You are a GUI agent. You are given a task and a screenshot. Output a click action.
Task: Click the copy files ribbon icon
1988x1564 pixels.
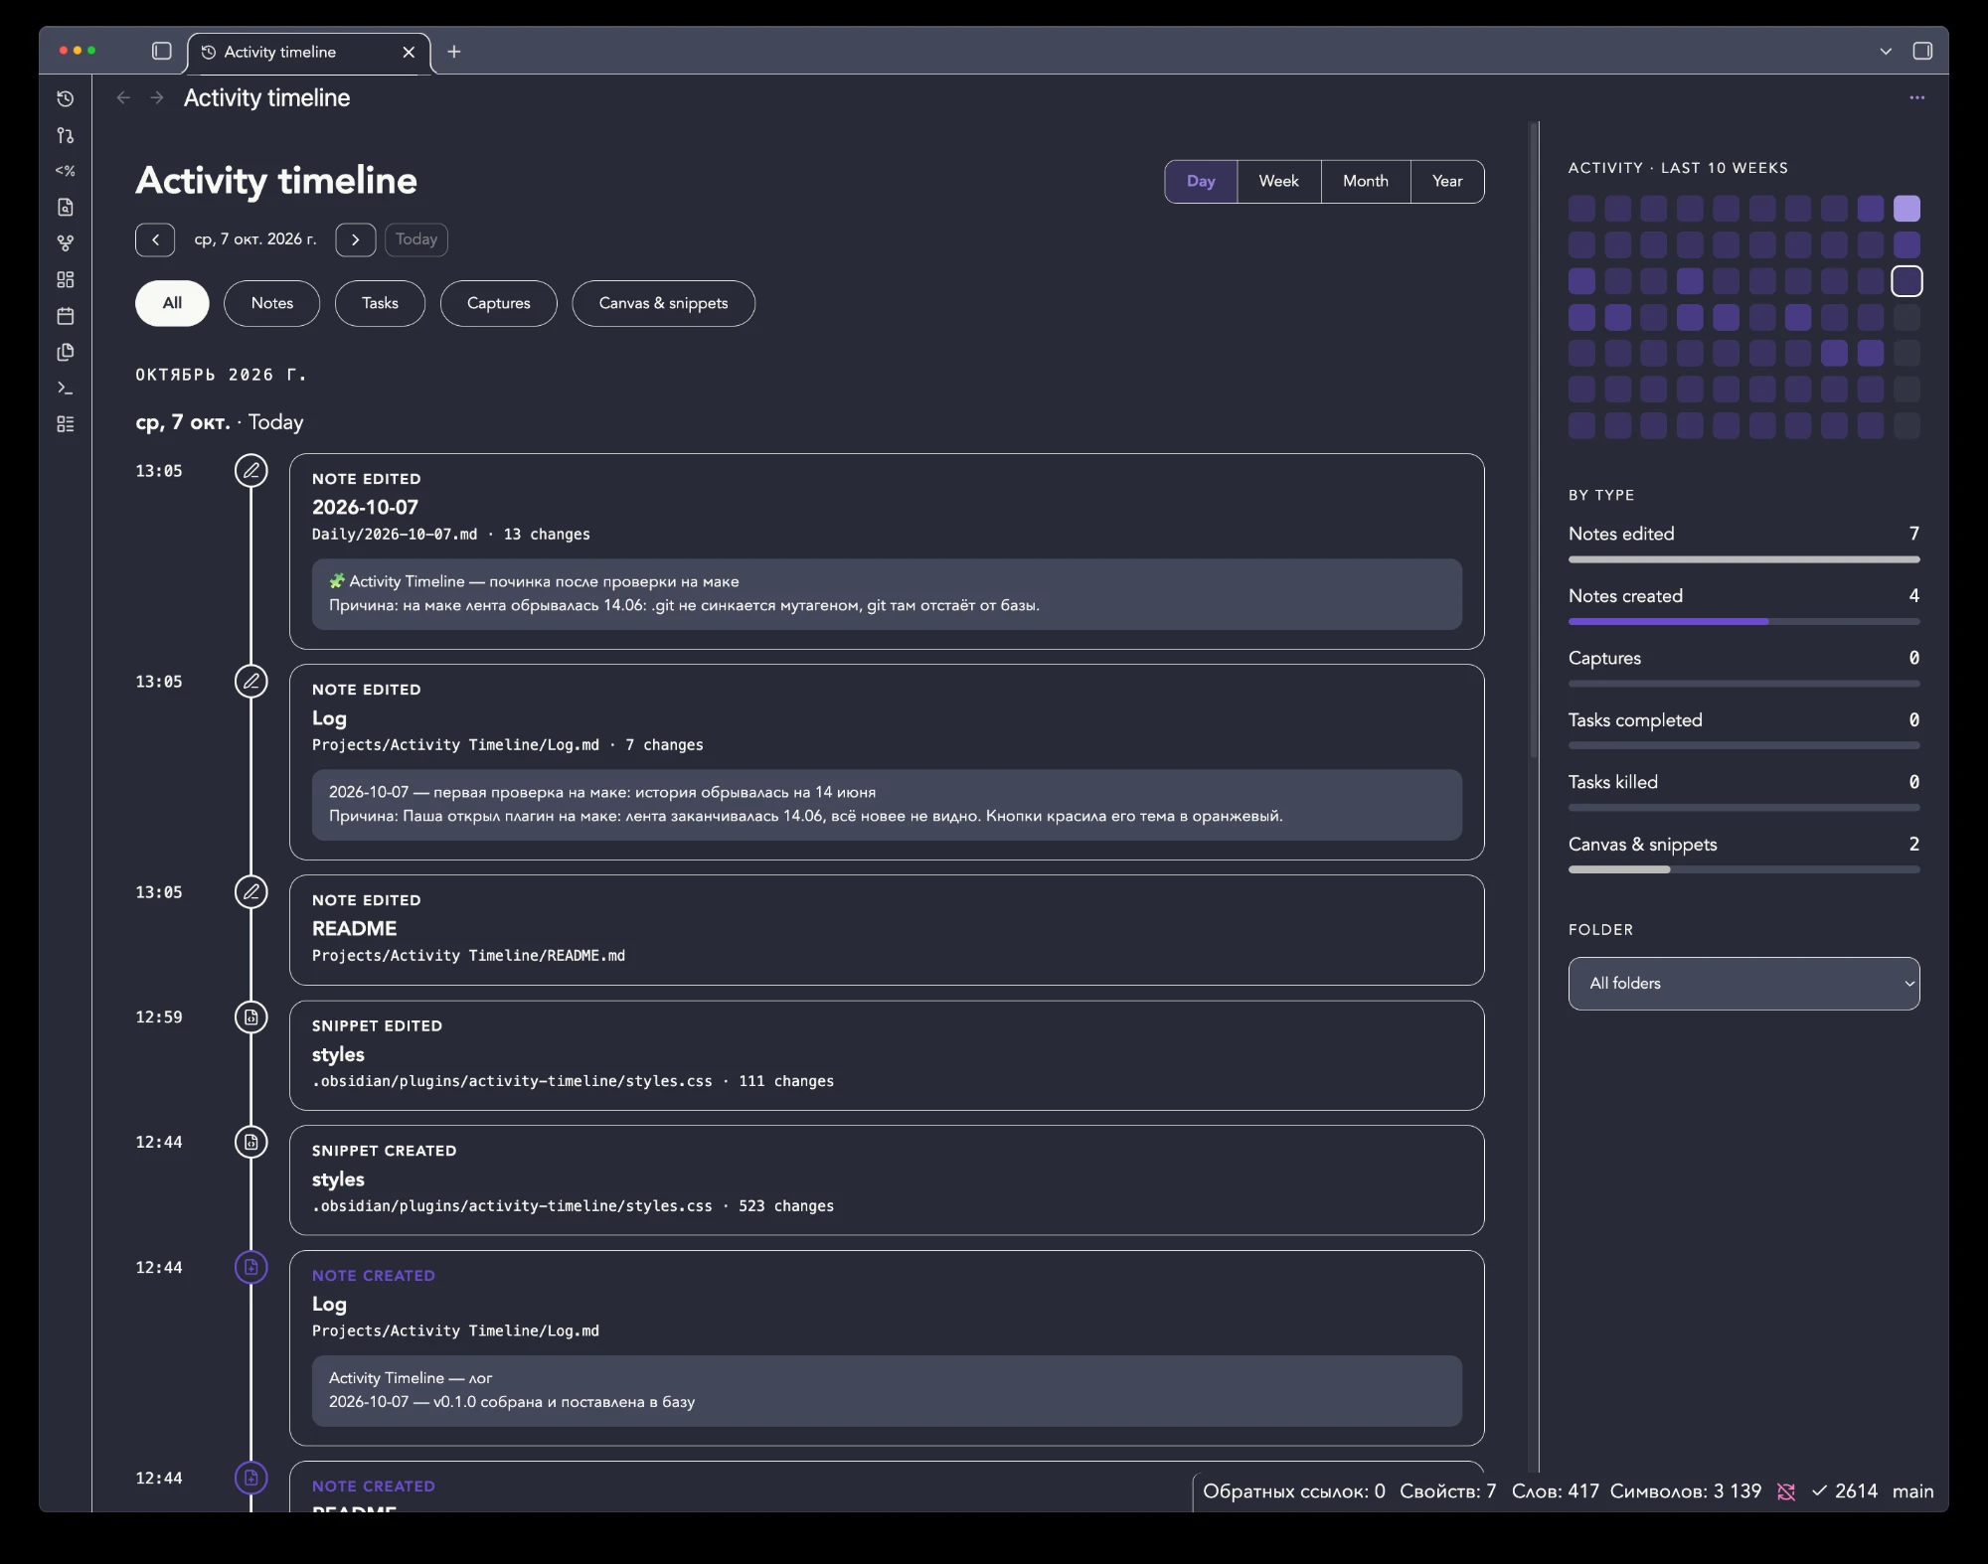click(66, 352)
